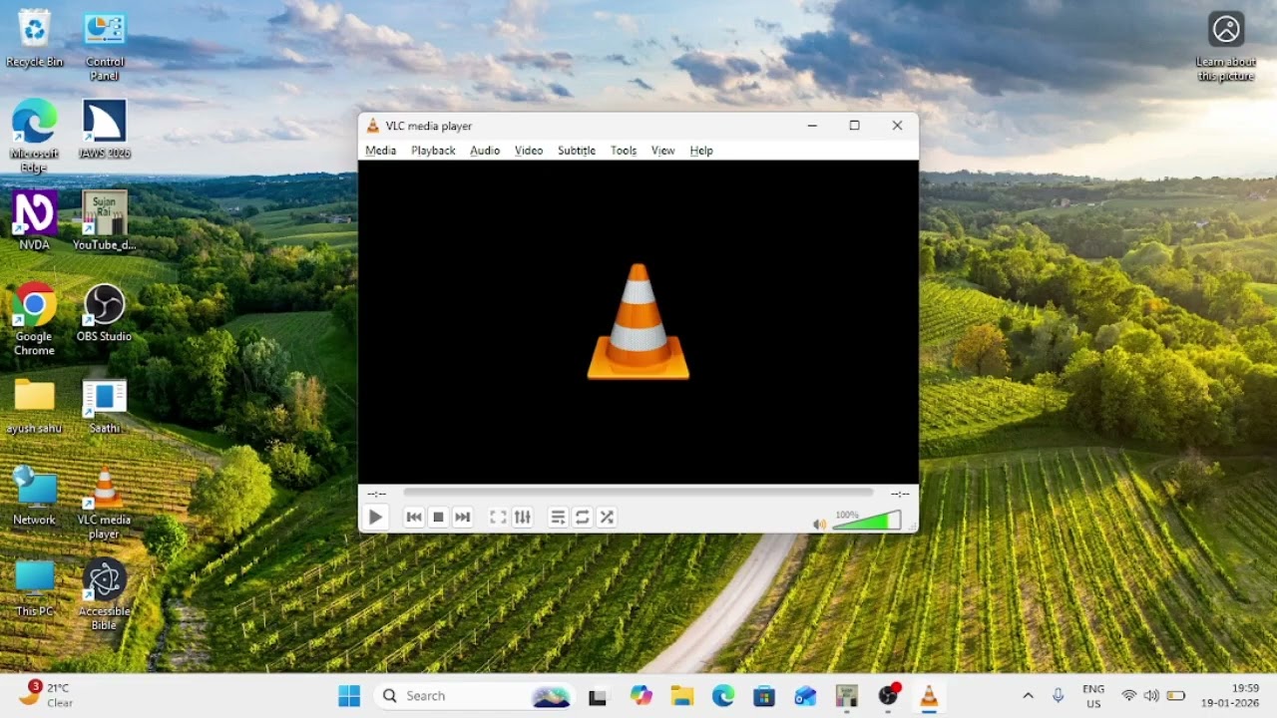Click Learn about this picture icon
The height and width of the screenshot is (718, 1277).
(1226, 47)
